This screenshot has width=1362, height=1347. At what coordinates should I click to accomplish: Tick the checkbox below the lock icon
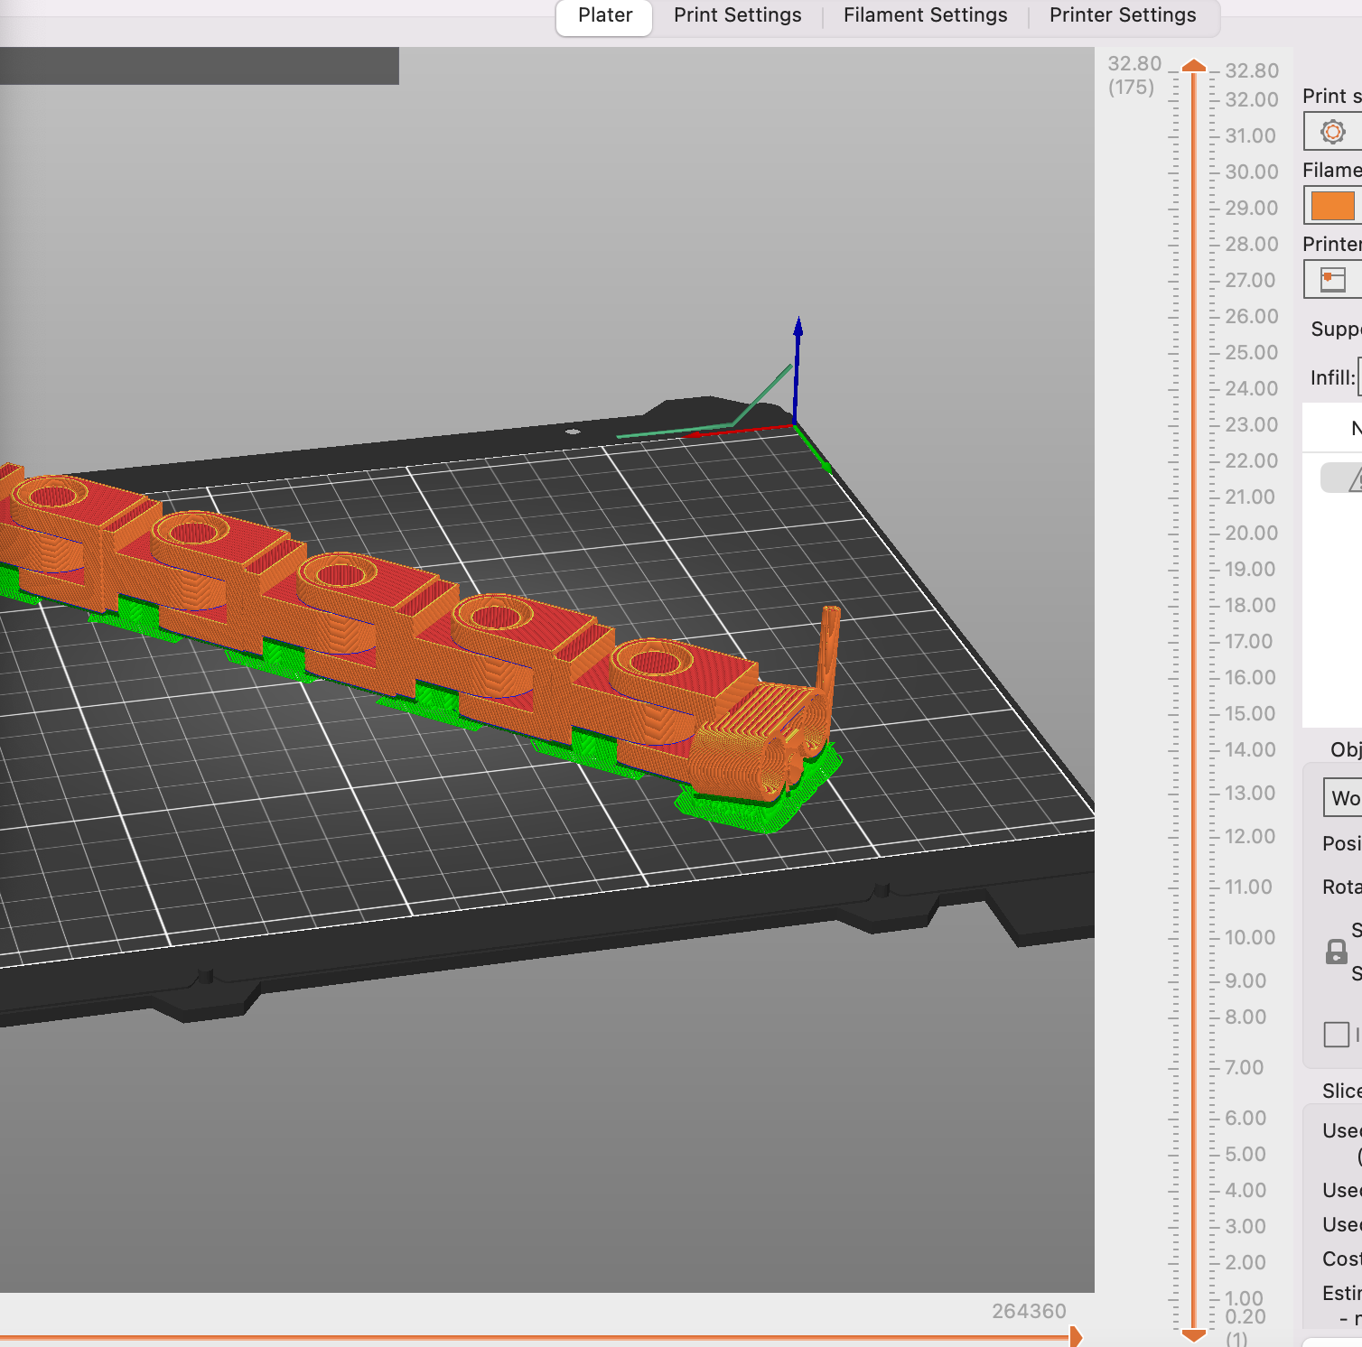click(1336, 1034)
